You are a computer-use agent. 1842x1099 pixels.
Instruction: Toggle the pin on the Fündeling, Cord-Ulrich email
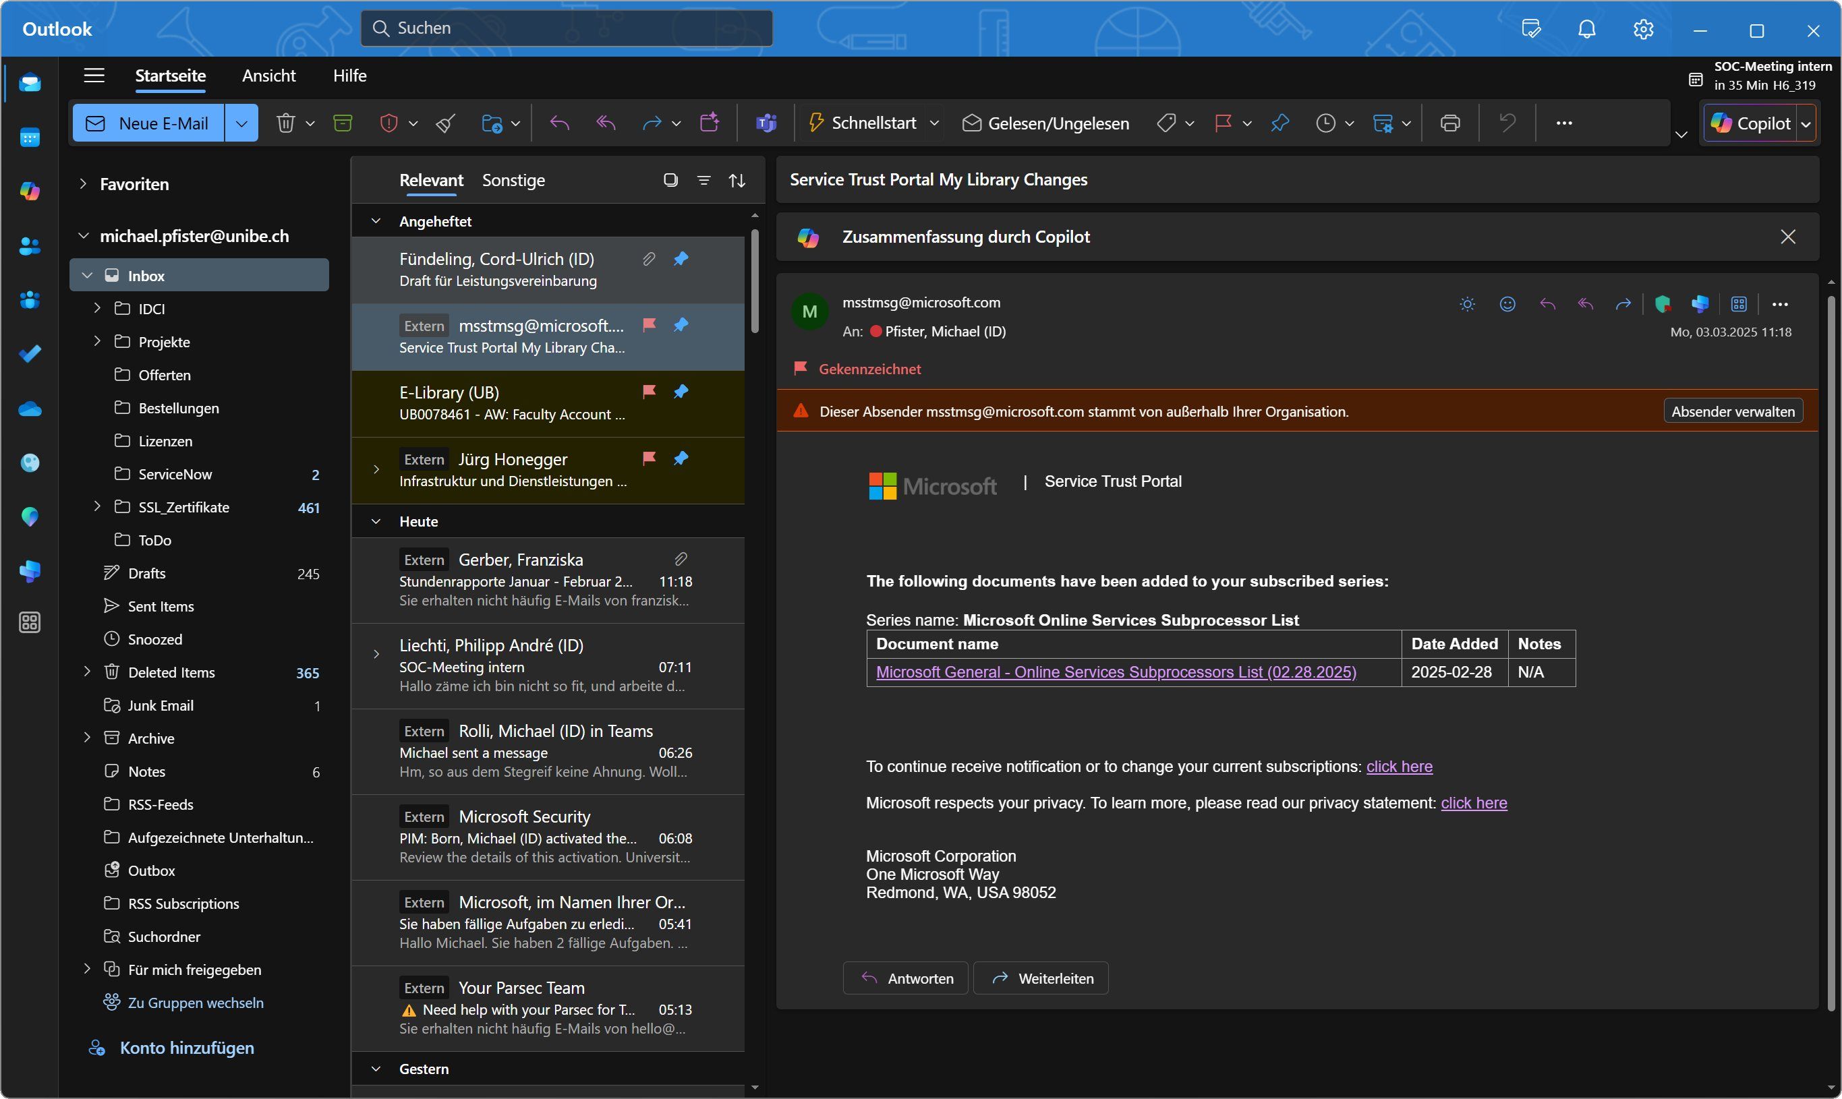point(681,258)
